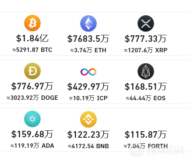Click the orange Bitcoin logo icon
190x163 pixels.
click(x=32, y=23)
